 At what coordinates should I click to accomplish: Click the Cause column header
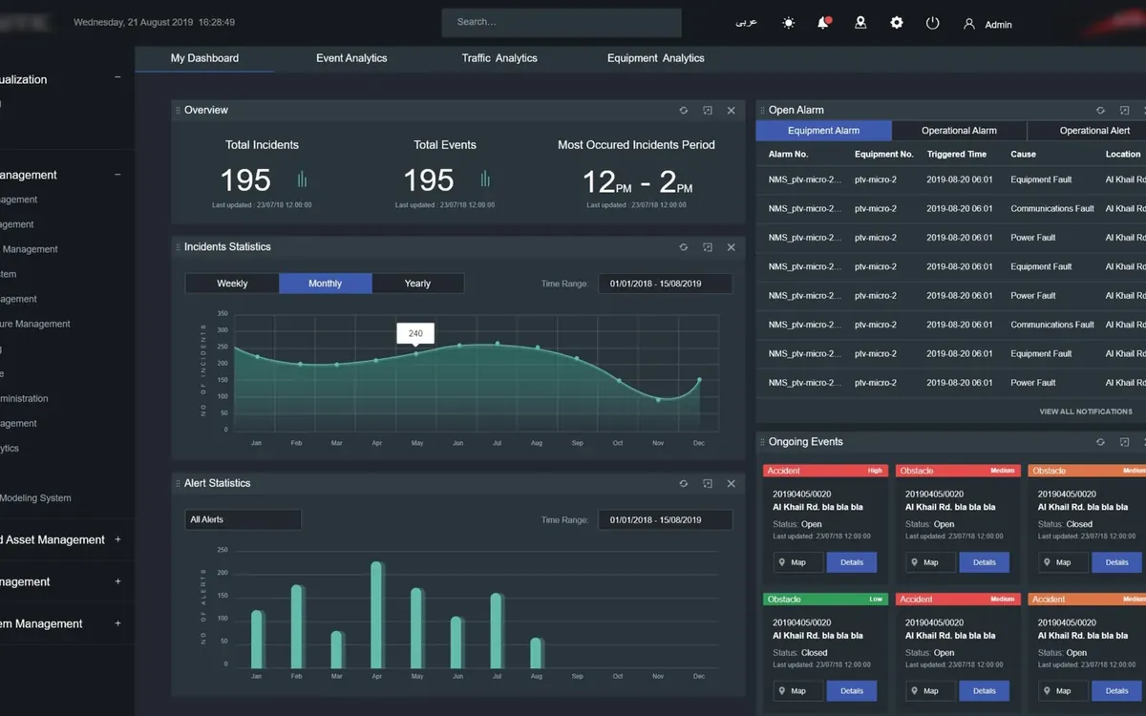coord(1023,154)
